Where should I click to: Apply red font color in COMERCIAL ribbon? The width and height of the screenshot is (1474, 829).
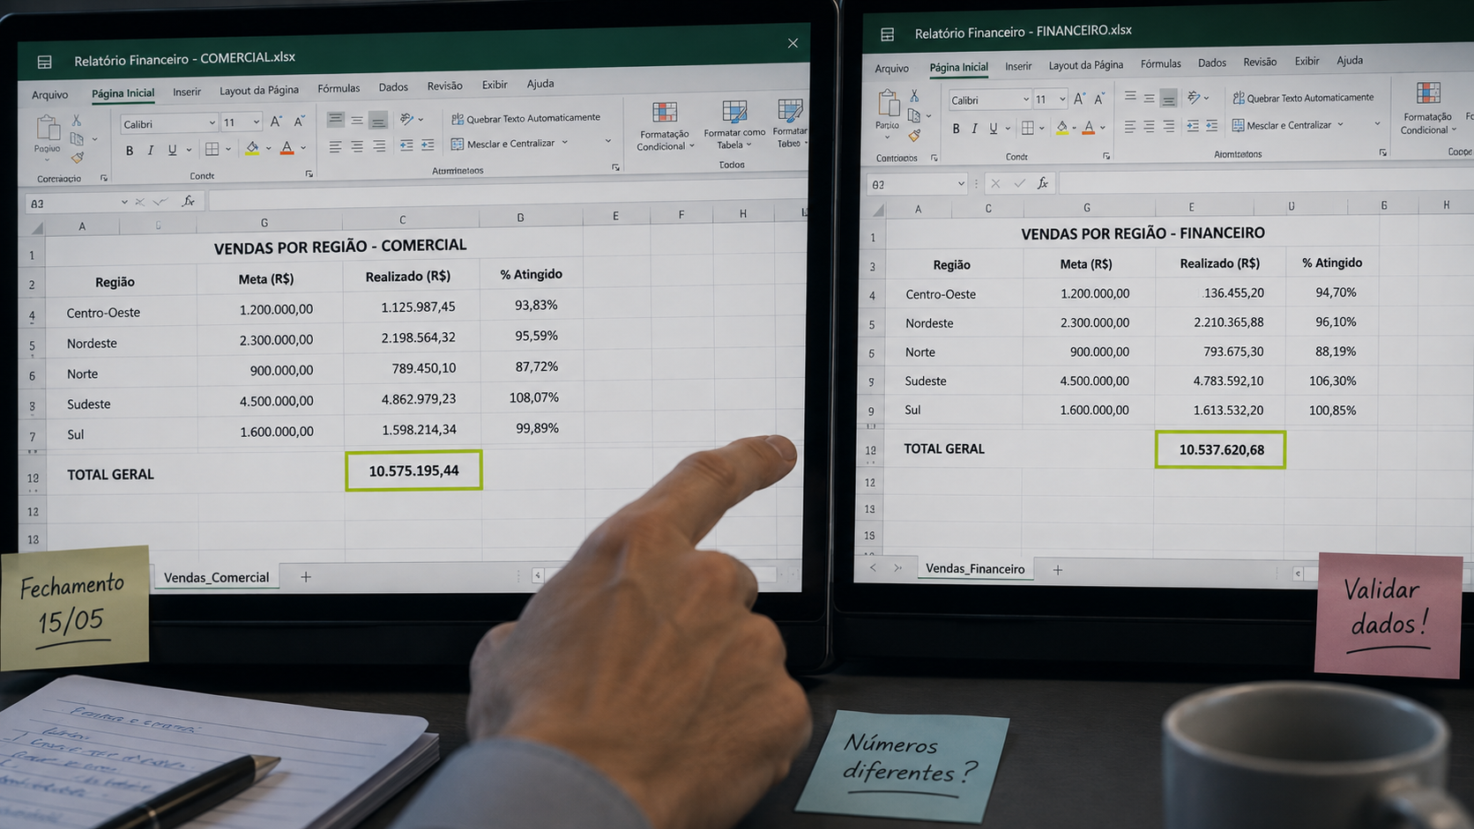(x=287, y=148)
